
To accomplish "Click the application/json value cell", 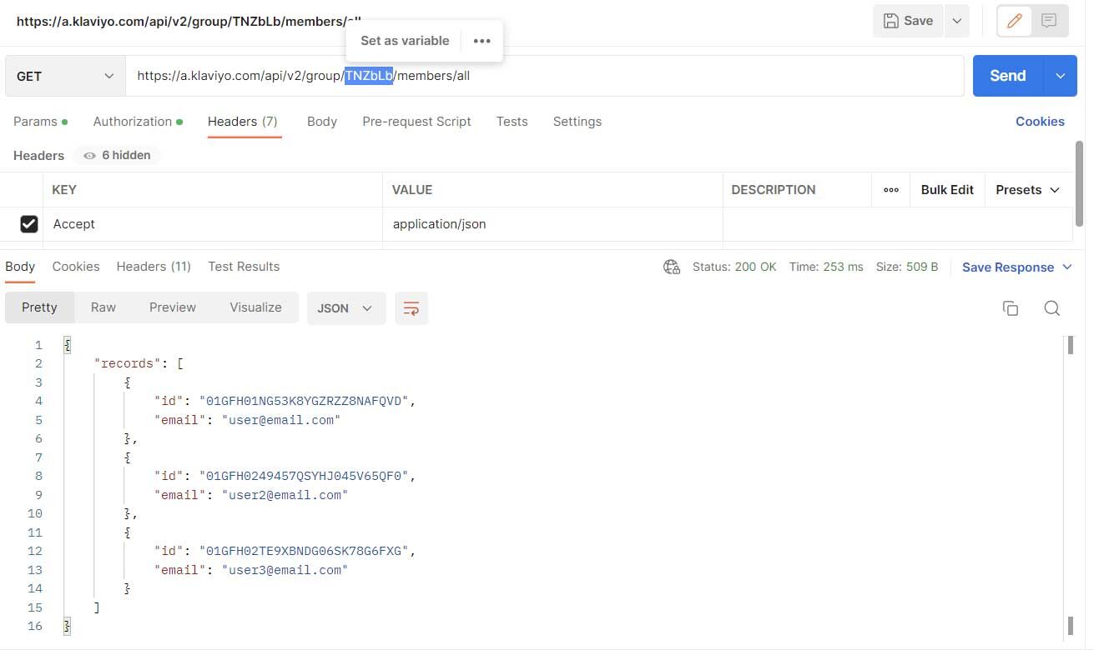I will [552, 224].
